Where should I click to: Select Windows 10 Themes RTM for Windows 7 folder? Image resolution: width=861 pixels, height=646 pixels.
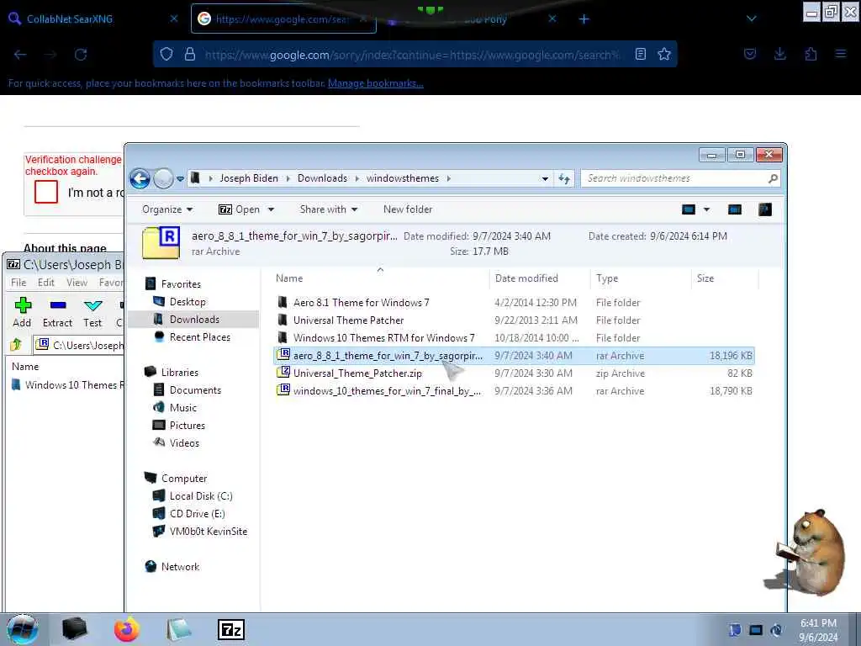383,338
